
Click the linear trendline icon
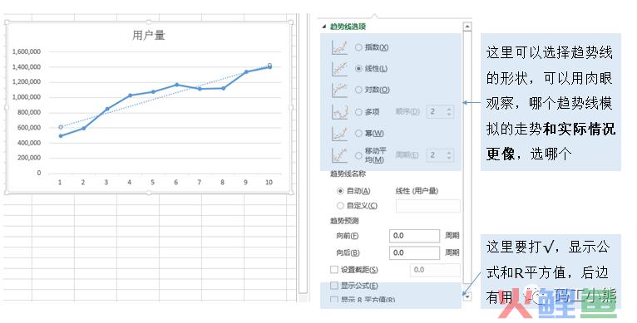pyautogui.click(x=339, y=69)
